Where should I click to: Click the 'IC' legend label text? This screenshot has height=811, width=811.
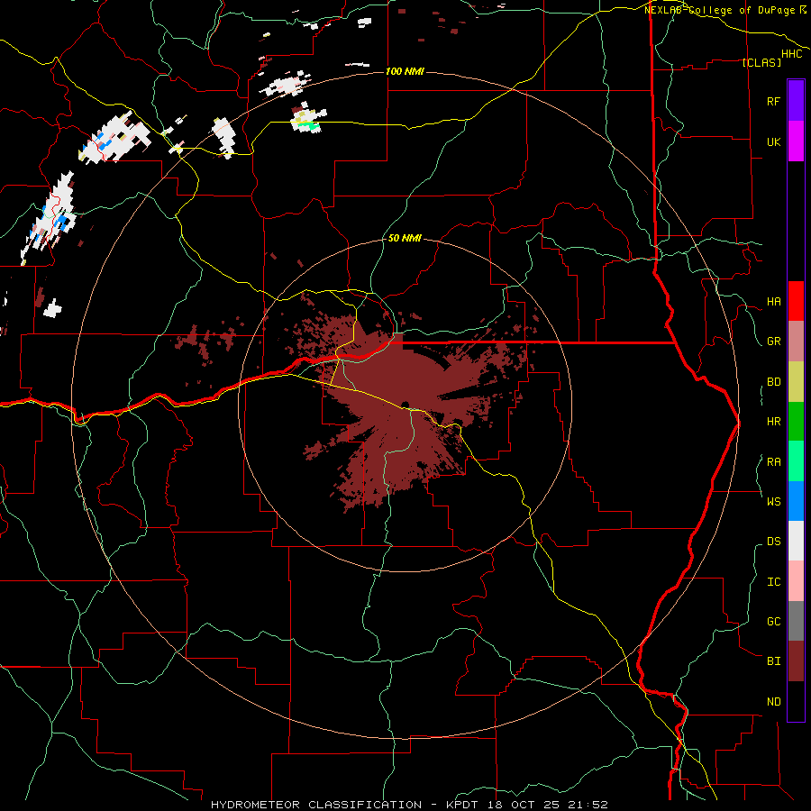point(773,582)
